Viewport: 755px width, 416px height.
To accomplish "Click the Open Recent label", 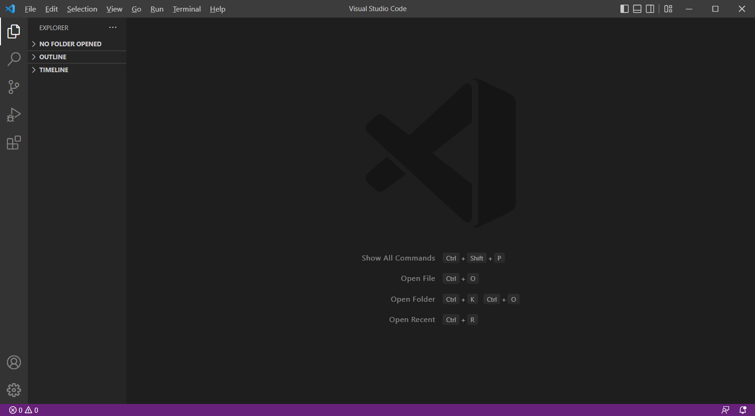I will (x=412, y=320).
